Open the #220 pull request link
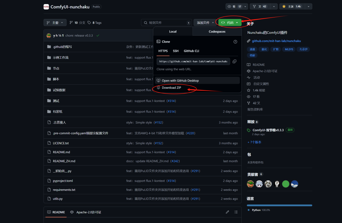Image resolution: width=342 pixels, height=223 pixels. [190, 133]
